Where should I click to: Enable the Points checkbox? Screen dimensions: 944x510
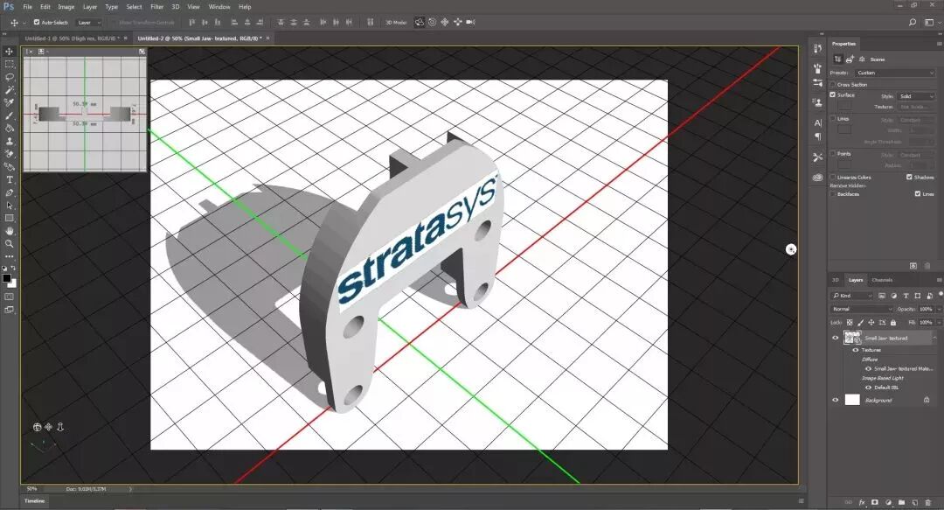[833, 154]
